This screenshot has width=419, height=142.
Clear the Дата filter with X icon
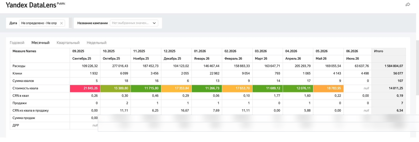click(x=61, y=23)
